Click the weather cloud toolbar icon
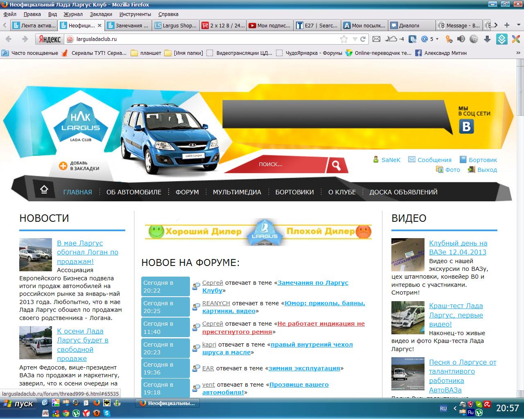The image size is (524, 419). (392, 39)
